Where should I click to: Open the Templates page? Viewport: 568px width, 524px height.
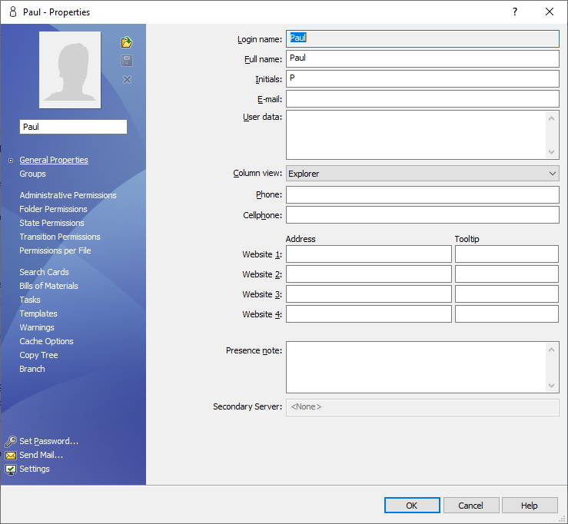point(38,313)
